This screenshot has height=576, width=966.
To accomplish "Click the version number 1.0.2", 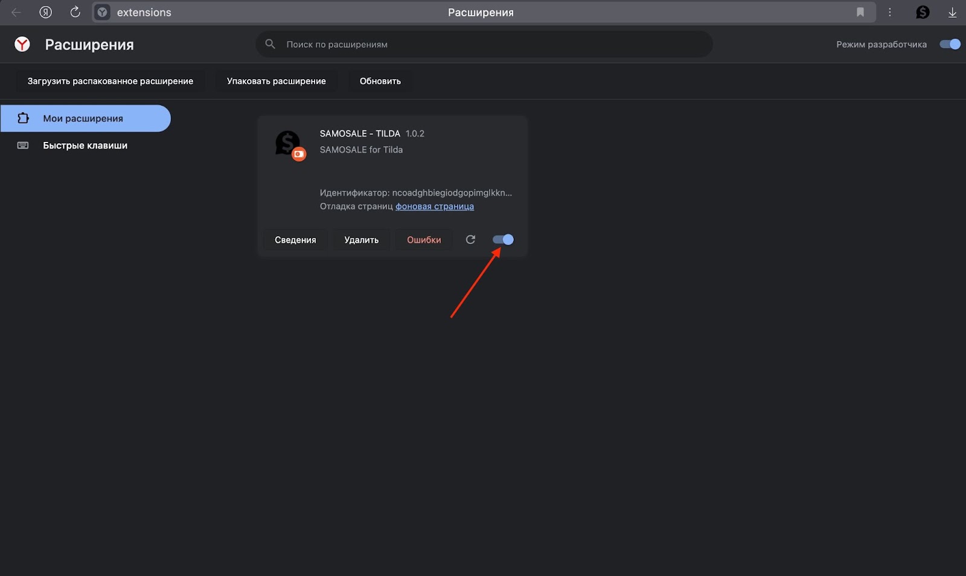I will 415,133.
